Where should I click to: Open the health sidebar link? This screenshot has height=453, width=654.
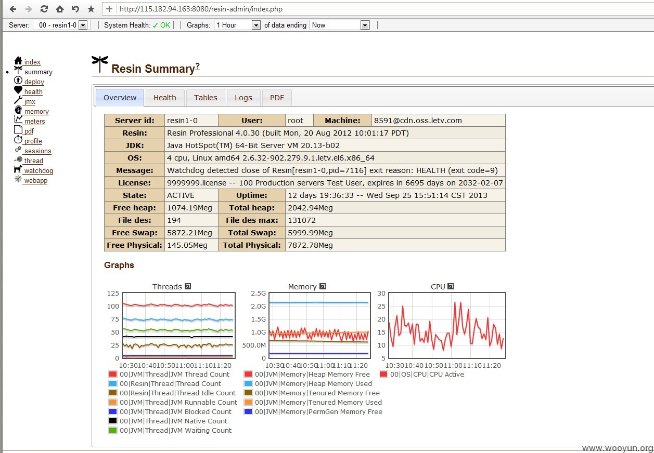pos(33,92)
